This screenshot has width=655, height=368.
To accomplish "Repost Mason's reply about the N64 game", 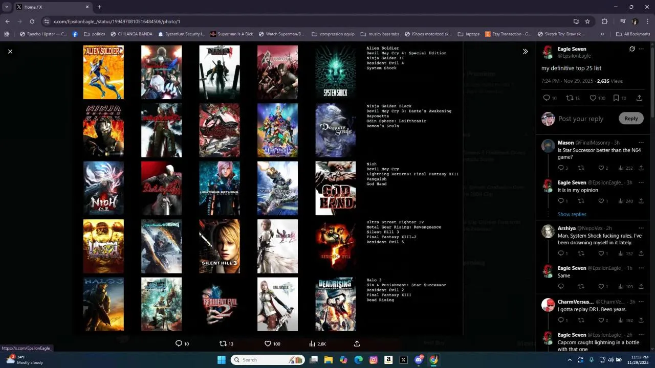I will 581,168.
